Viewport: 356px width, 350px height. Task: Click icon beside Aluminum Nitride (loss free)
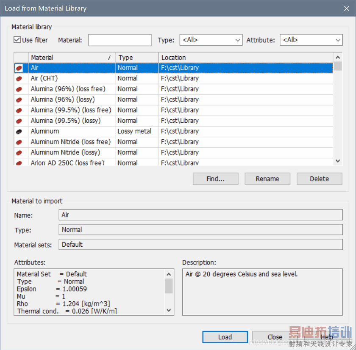(x=19, y=142)
